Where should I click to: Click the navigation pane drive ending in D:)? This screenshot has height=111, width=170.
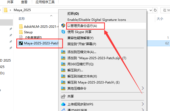[x=2, y=73]
